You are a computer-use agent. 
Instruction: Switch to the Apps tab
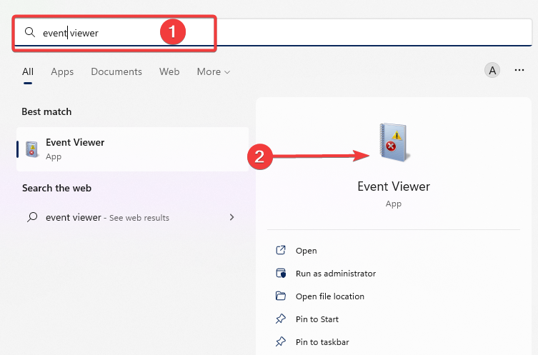[x=62, y=71]
